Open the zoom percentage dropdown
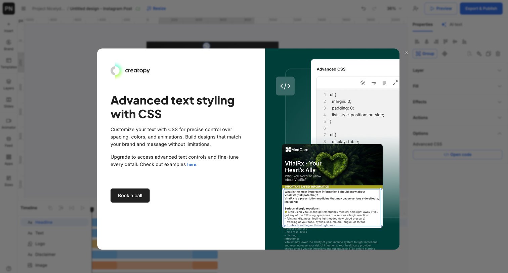508x273 pixels. [x=394, y=8]
